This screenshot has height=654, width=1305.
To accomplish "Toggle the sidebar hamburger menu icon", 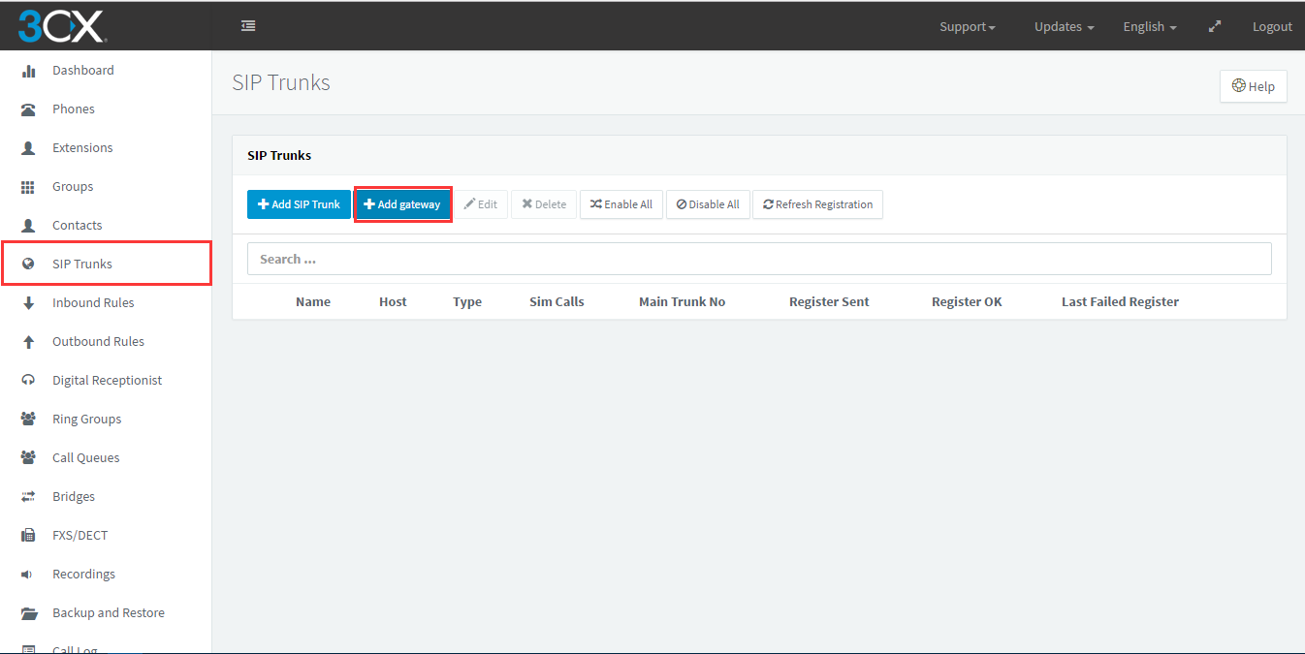I will (x=248, y=26).
